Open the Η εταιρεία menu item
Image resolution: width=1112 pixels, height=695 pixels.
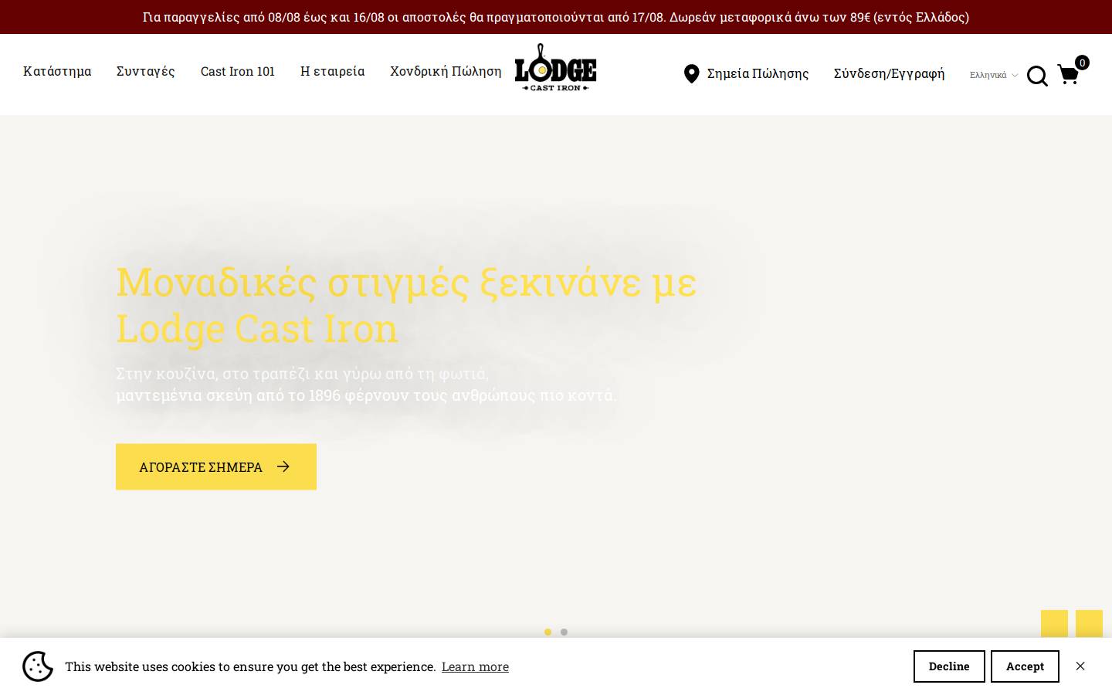(332, 71)
